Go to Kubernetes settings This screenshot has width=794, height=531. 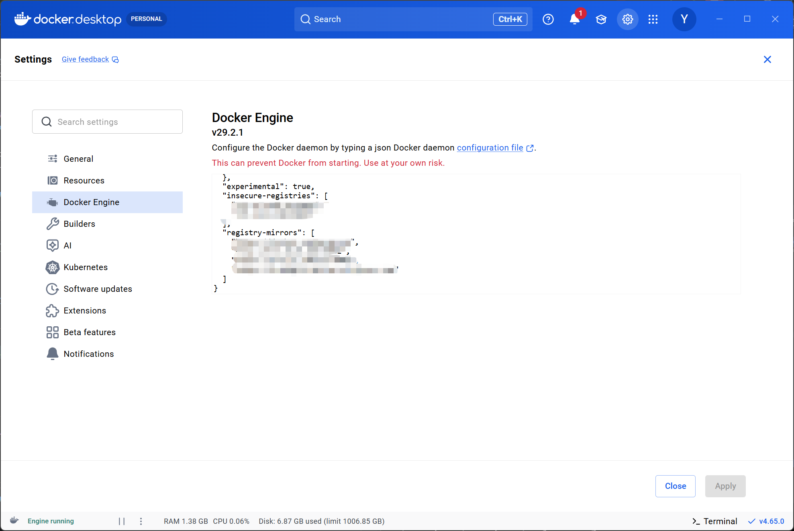(x=86, y=267)
